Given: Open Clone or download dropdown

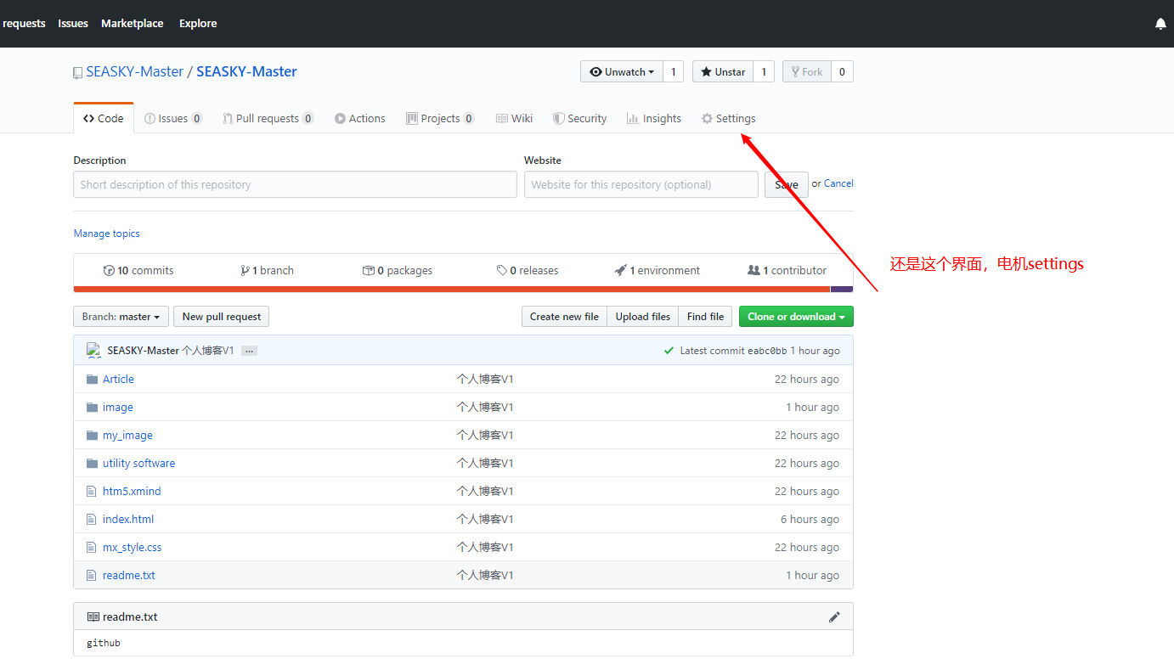Looking at the screenshot, I should (x=796, y=317).
